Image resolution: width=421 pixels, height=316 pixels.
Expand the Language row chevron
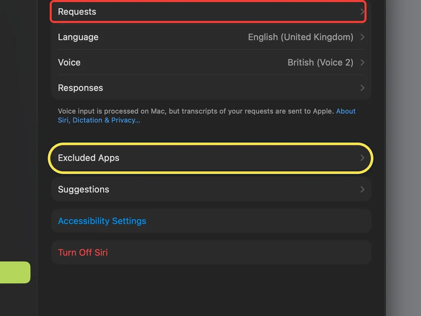click(362, 37)
